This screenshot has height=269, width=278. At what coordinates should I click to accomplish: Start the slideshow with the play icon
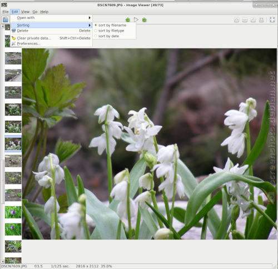136,19
